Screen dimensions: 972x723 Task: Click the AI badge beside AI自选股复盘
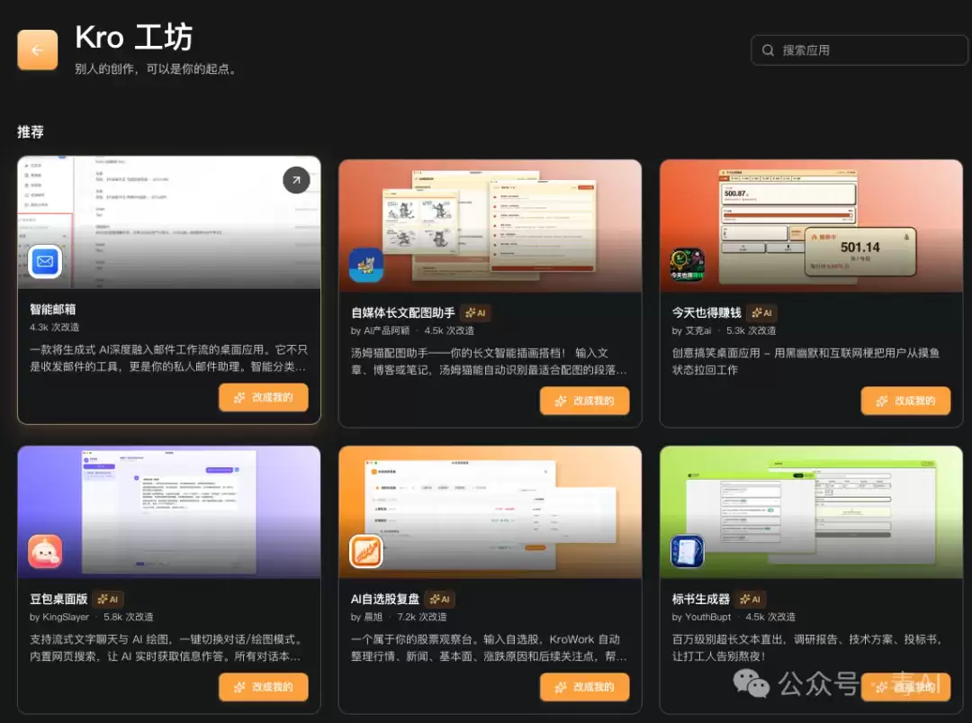pyautogui.click(x=440, y=599)
